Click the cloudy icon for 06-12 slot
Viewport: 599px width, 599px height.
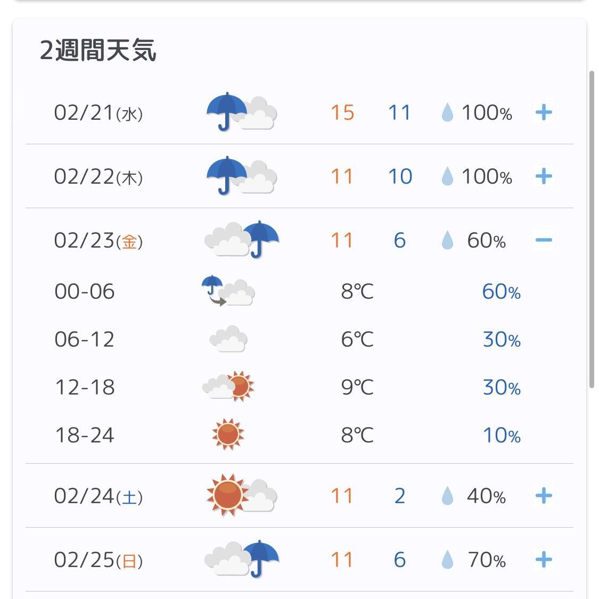[228, 339]
